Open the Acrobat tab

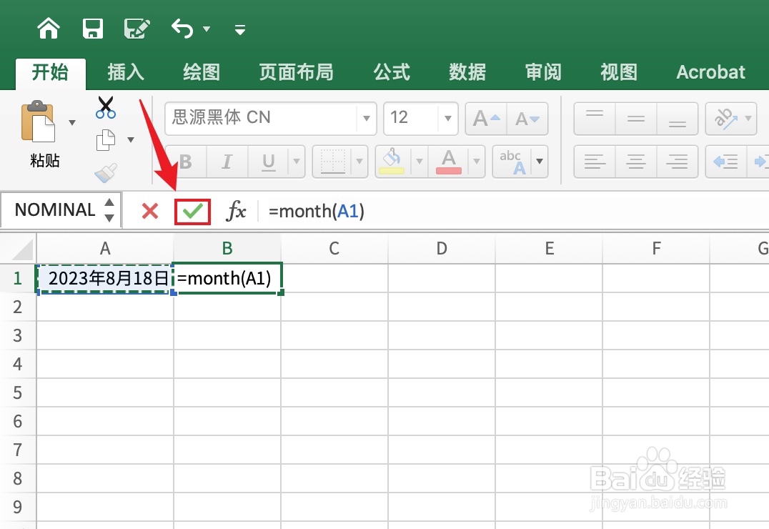tap(710, 72)
